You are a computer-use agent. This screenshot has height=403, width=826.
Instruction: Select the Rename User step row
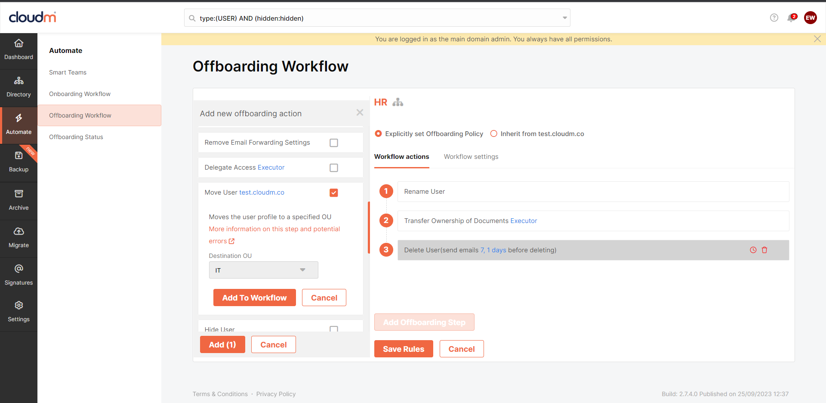tap(593, 192)
